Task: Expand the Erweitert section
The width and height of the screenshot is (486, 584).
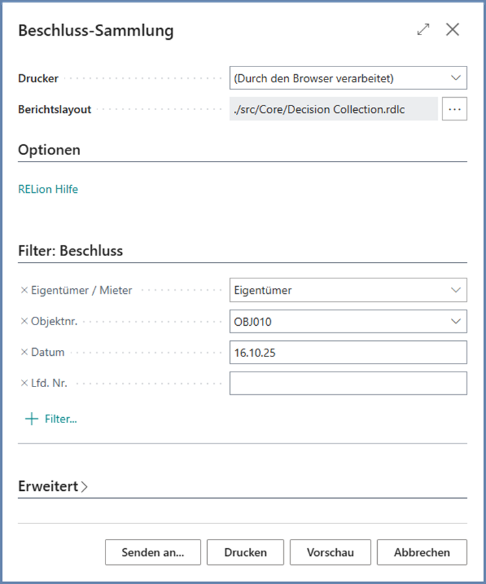Action: click(x=53, y=486)
